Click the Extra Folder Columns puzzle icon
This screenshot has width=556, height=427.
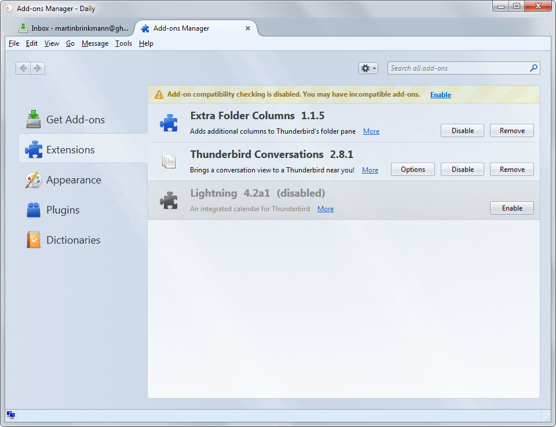(169, 123)
